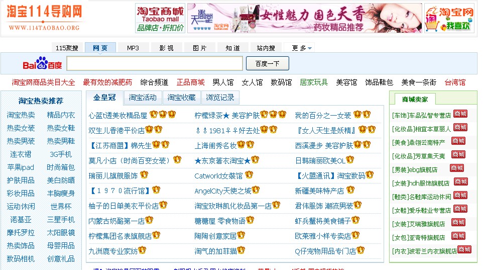Click the crown icon after 瑞丽儿旗舰服饰

pos(144,175)
